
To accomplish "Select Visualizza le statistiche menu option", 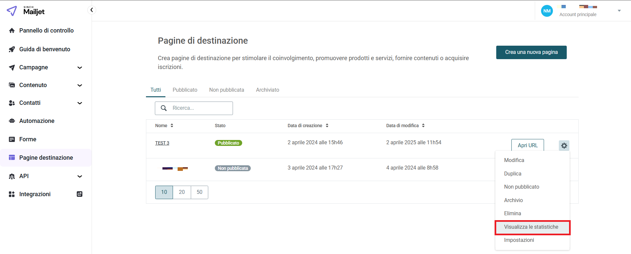I will coord(532,227).
